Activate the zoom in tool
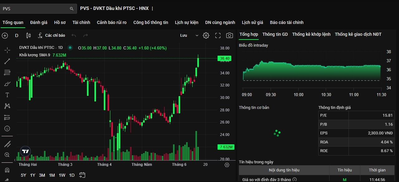This screenshot has height=182, width=399. (x=7, y=155)
